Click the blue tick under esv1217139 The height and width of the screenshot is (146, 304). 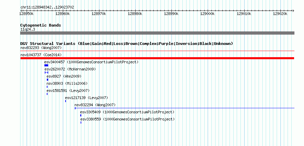pos(66,101)
